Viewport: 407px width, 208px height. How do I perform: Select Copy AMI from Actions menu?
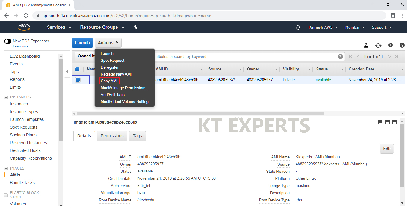click(x=109, y=81)
